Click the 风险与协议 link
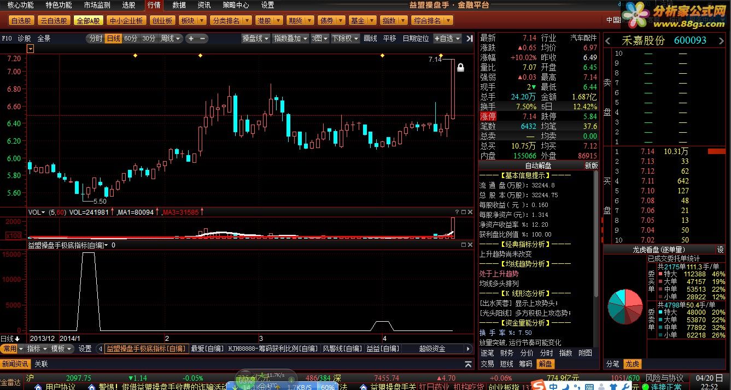This screenshot has height=390, width=731. (664, 378)
